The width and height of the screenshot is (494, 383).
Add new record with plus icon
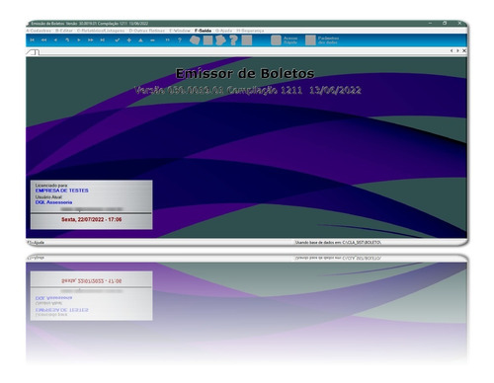coord(129,40)
